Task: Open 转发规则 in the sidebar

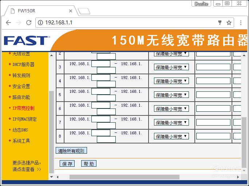Action: (x=21, y=75)
